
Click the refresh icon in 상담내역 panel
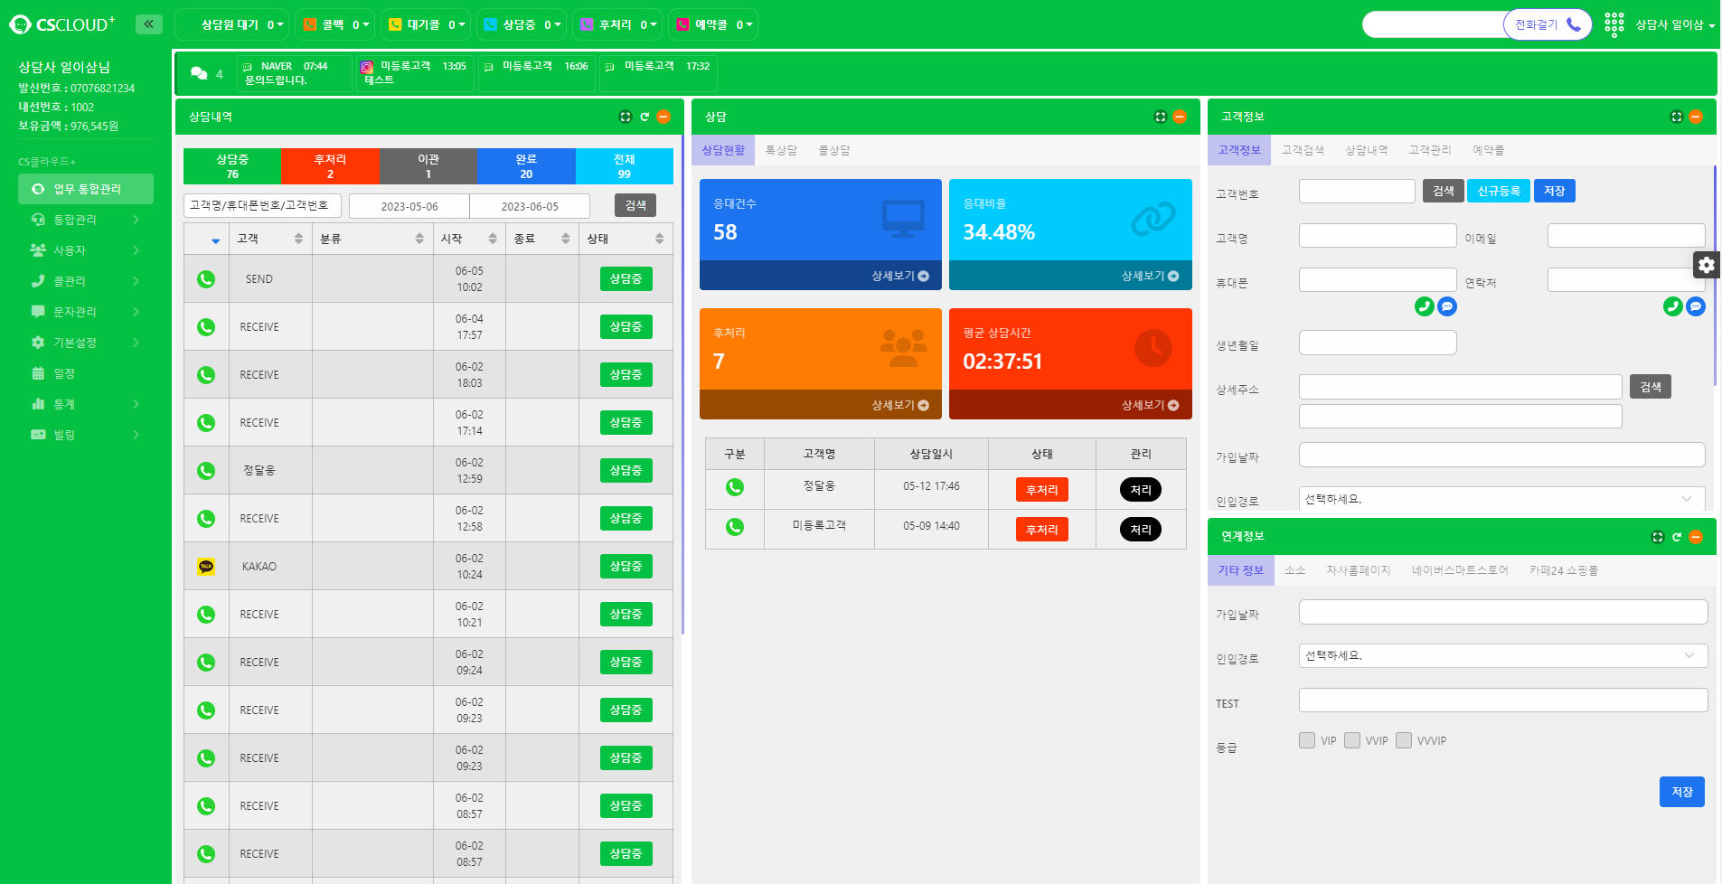click(x=645, y=117)
